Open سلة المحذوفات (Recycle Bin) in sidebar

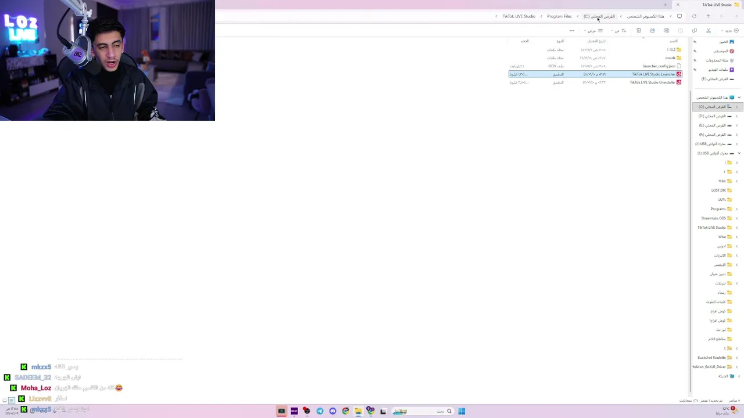(720, 60)
